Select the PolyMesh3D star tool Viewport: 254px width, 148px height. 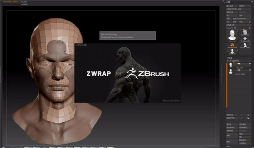coord(245,39)
